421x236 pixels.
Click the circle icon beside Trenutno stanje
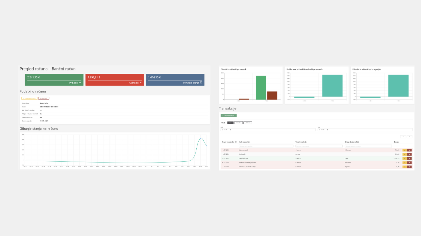[201, 83]
